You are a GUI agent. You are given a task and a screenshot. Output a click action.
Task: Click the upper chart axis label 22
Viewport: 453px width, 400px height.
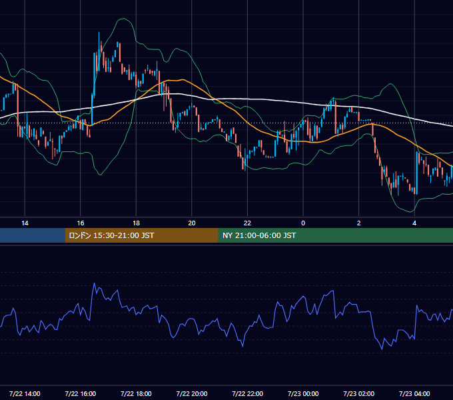click(x=248, y=223)
